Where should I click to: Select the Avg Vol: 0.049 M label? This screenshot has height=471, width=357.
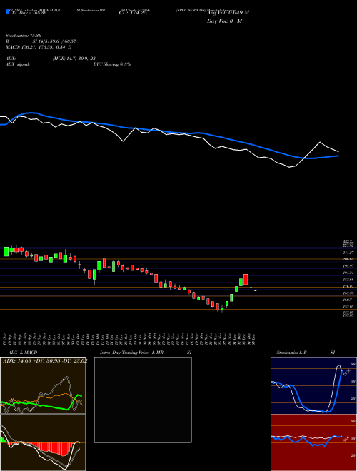click(x=228, y=13)
